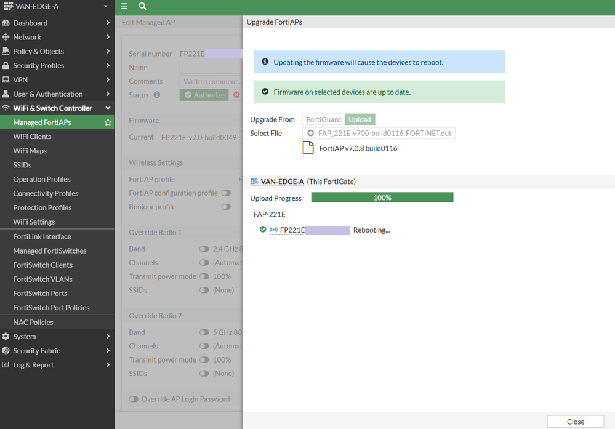Expand the System menu chevron
Screen dimensions: 615x429
coord(108,337)
